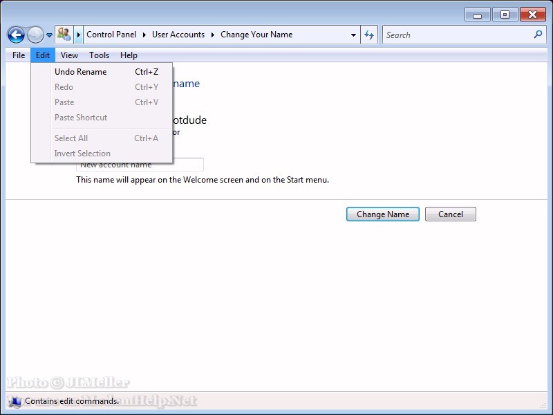Click the New account name field
The image size is (553, 415).
140,165
